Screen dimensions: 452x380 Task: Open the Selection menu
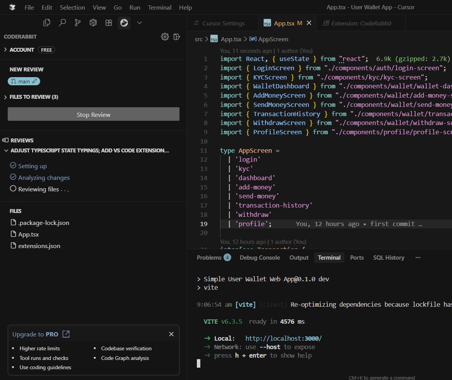(x=72, y=7)
